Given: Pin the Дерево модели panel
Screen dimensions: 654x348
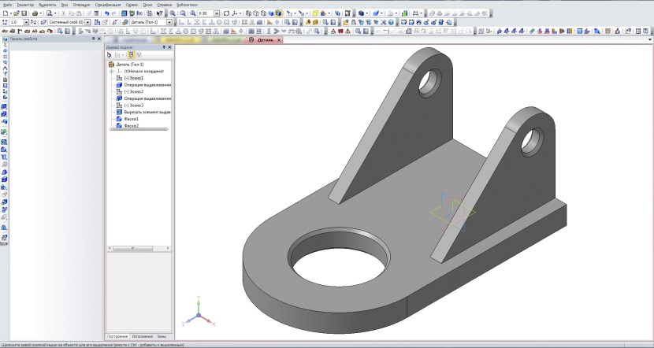Looking at the screenshot, I should coord(163,46).
